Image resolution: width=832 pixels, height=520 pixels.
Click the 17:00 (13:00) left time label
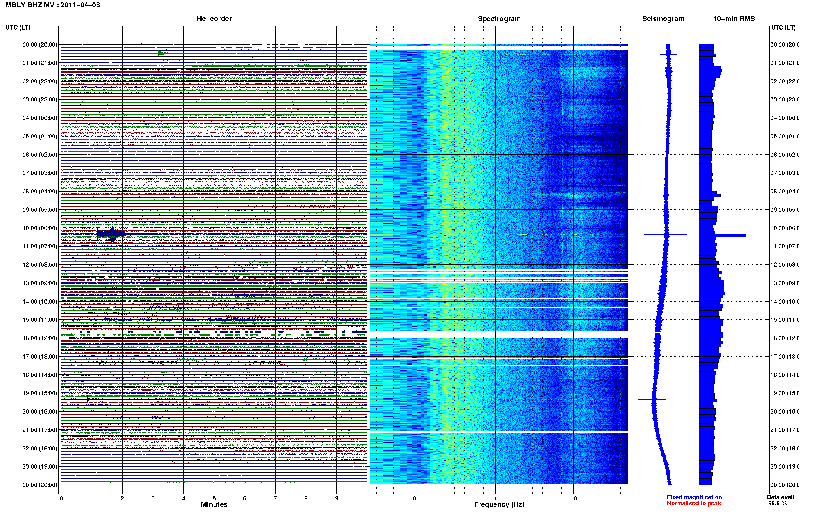click(x=40, y=357)
